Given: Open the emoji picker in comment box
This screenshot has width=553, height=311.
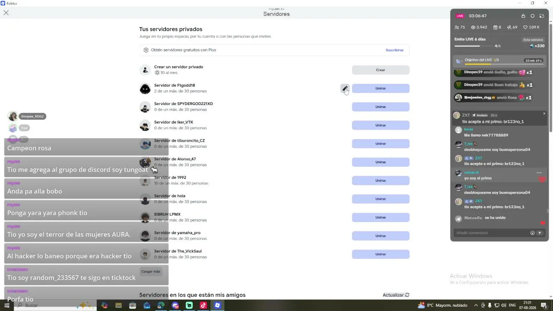Looking at the screenshot, I should pyautogui.click(x=532, y=233).
